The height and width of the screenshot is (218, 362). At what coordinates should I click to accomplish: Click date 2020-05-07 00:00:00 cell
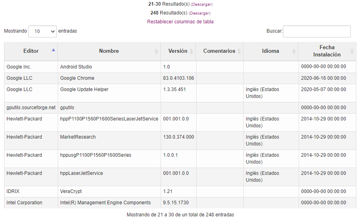click(x=327, y=93)
